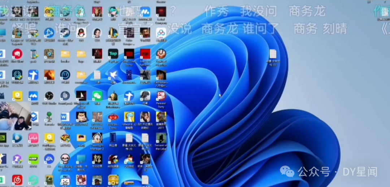Open the BOMBA Demo red icon
Image resolution: width=390 pixels, height=187 pixels.
coord(113,117)
